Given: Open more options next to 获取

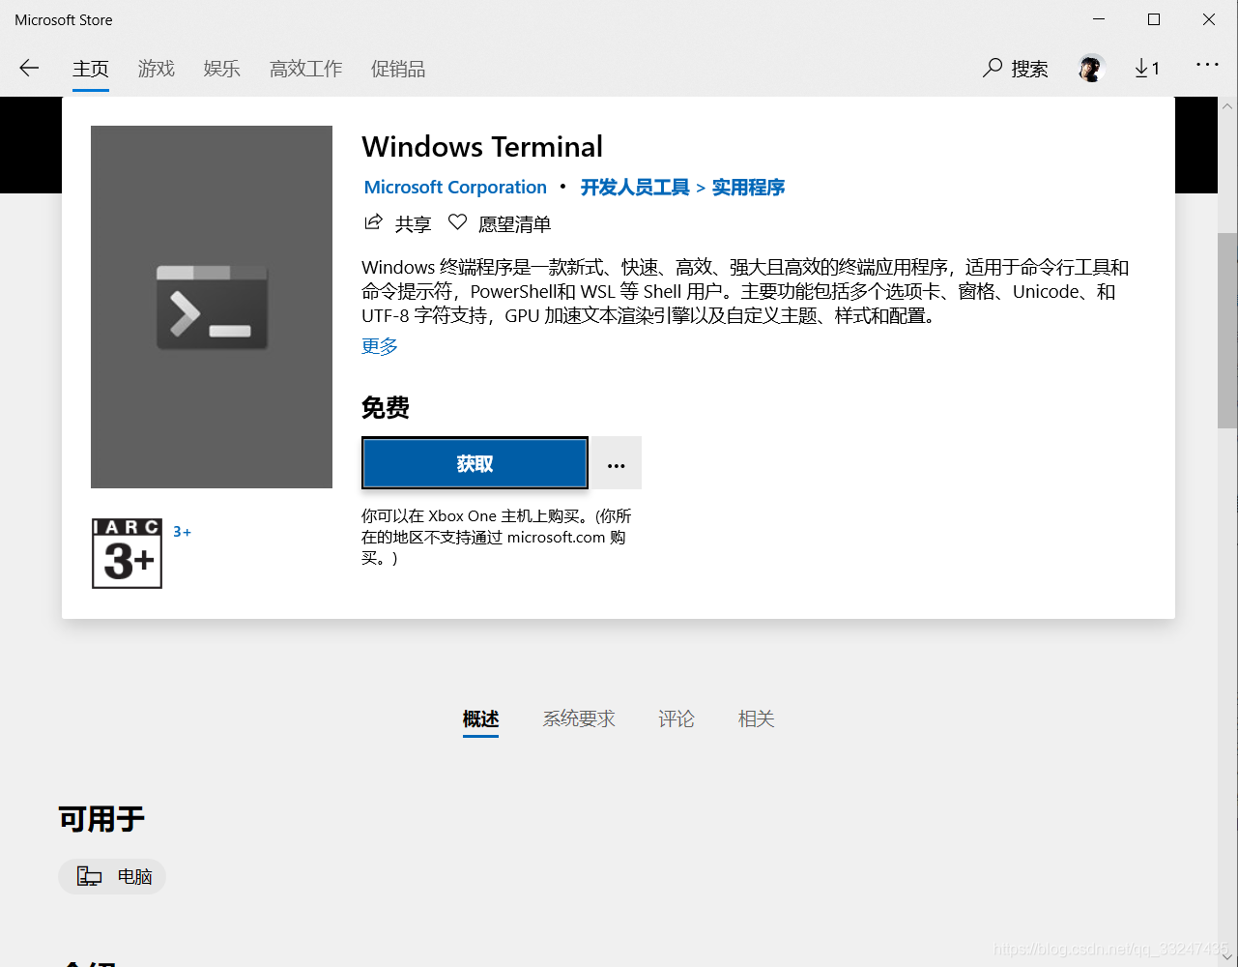Looking at the screenshot, I should [617, 463].
